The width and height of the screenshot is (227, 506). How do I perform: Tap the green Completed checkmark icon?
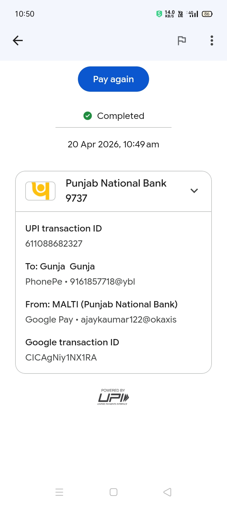(x=88, y=116)
